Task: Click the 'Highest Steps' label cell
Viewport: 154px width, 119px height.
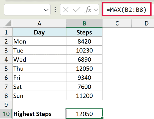Action: pyautogui.click(x=39, y=114)
